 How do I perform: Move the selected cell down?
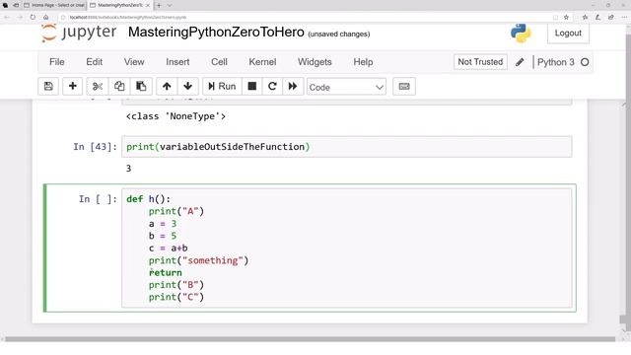[188, 87]
